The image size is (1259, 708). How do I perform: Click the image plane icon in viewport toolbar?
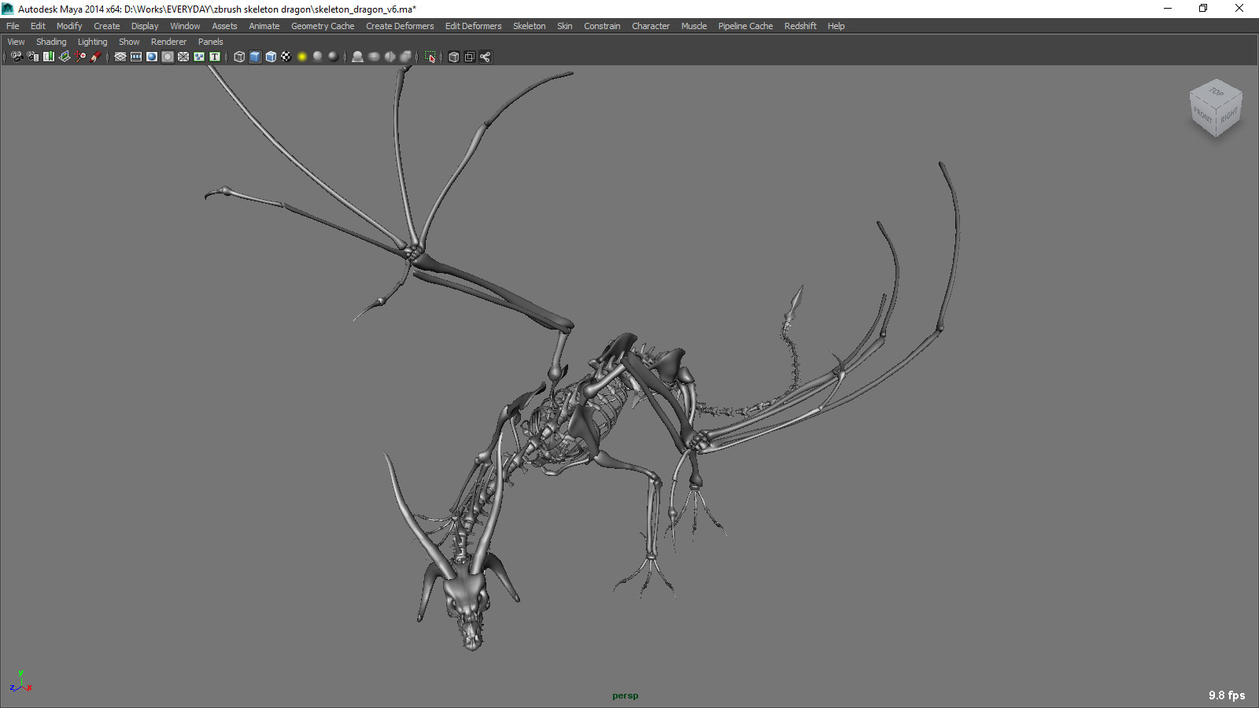tap(63, 56)
